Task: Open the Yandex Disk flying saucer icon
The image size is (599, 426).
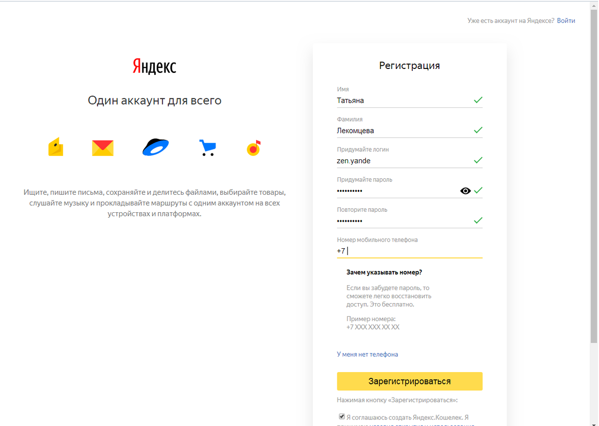Action: pos(156,147)
